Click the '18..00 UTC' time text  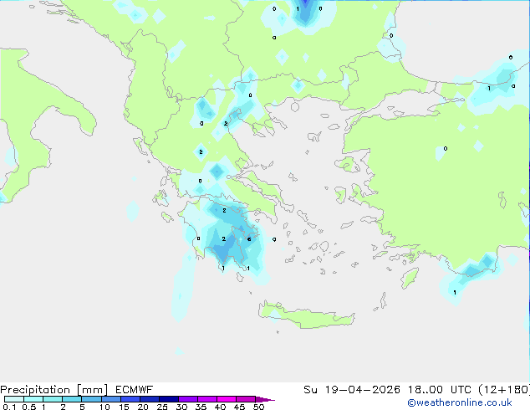pos(440,390)
